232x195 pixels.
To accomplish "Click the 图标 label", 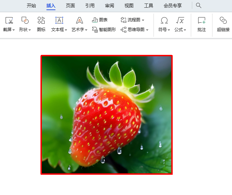I will click(x=41, y=30).
